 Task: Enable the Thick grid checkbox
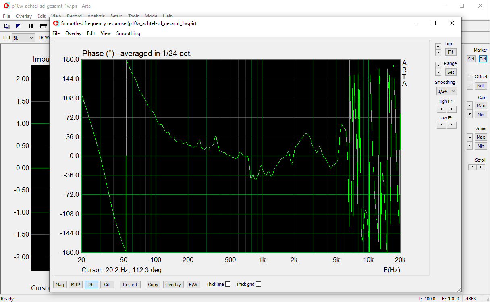pos(258,284)
